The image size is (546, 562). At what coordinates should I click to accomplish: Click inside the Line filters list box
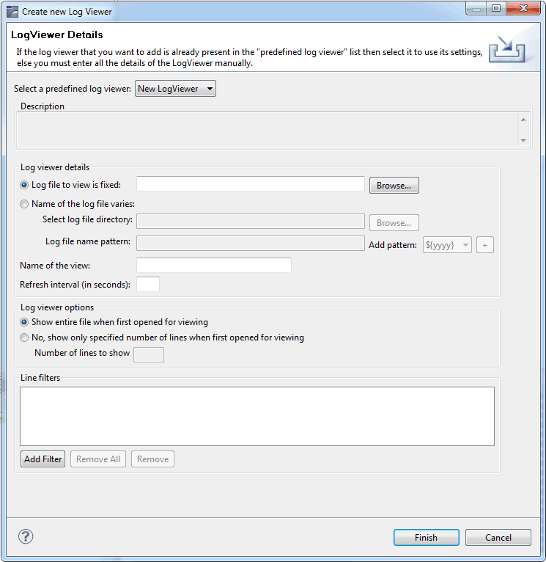[x=257, y=416]
